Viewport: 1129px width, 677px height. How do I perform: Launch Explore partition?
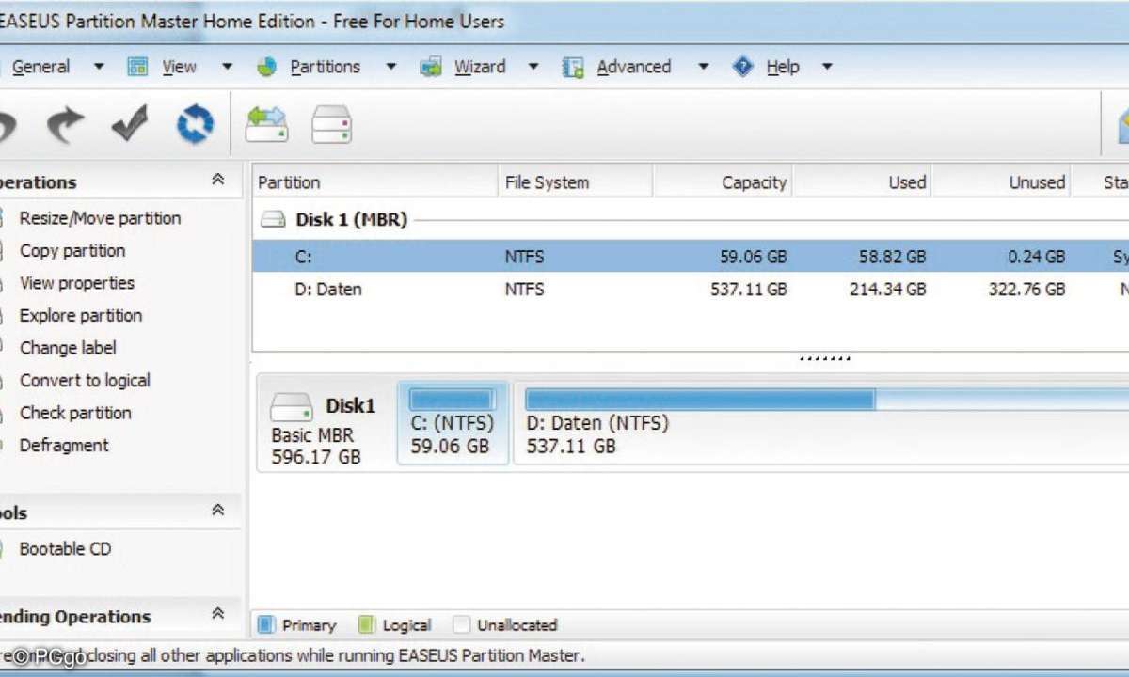coord(81,316)
